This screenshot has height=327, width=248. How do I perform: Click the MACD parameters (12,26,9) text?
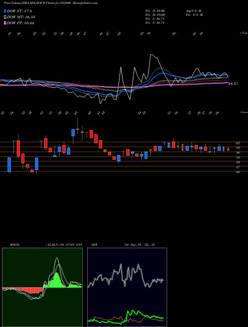63,245
